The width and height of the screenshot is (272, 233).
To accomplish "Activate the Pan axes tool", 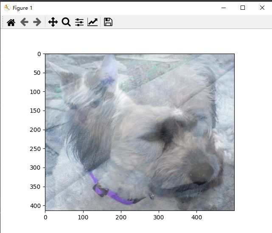I will [x=53, y=22].
